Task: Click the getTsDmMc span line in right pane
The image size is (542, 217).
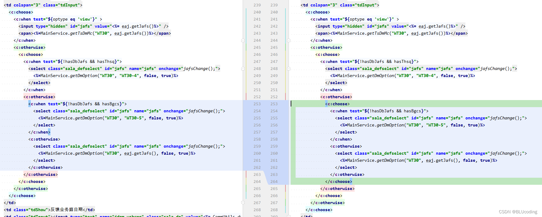Action: [x=392, y=33]
